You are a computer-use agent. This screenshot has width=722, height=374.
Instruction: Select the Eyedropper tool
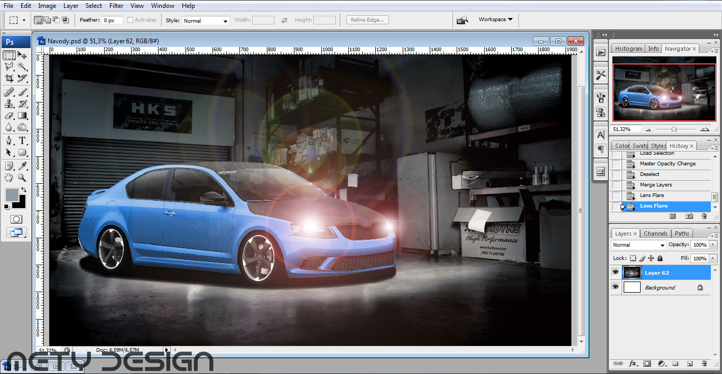(x=22, y=166)
